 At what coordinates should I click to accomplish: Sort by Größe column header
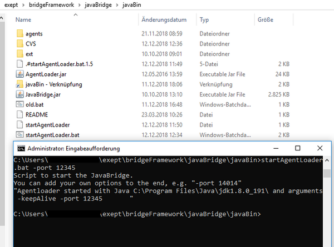pos(265,20)
